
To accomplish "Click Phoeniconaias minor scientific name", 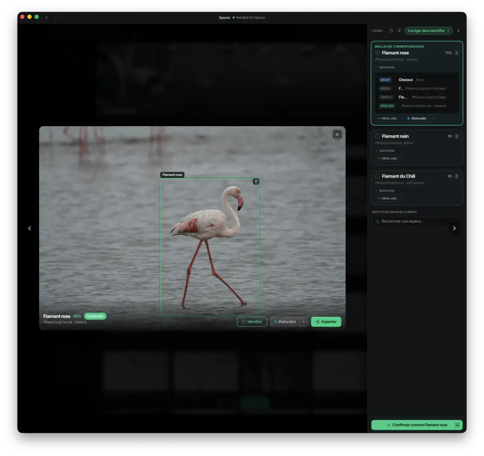I will click(394, 143).
